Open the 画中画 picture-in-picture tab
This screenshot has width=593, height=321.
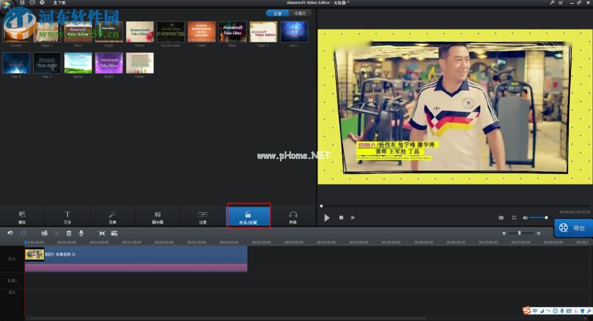pos(158,217)
